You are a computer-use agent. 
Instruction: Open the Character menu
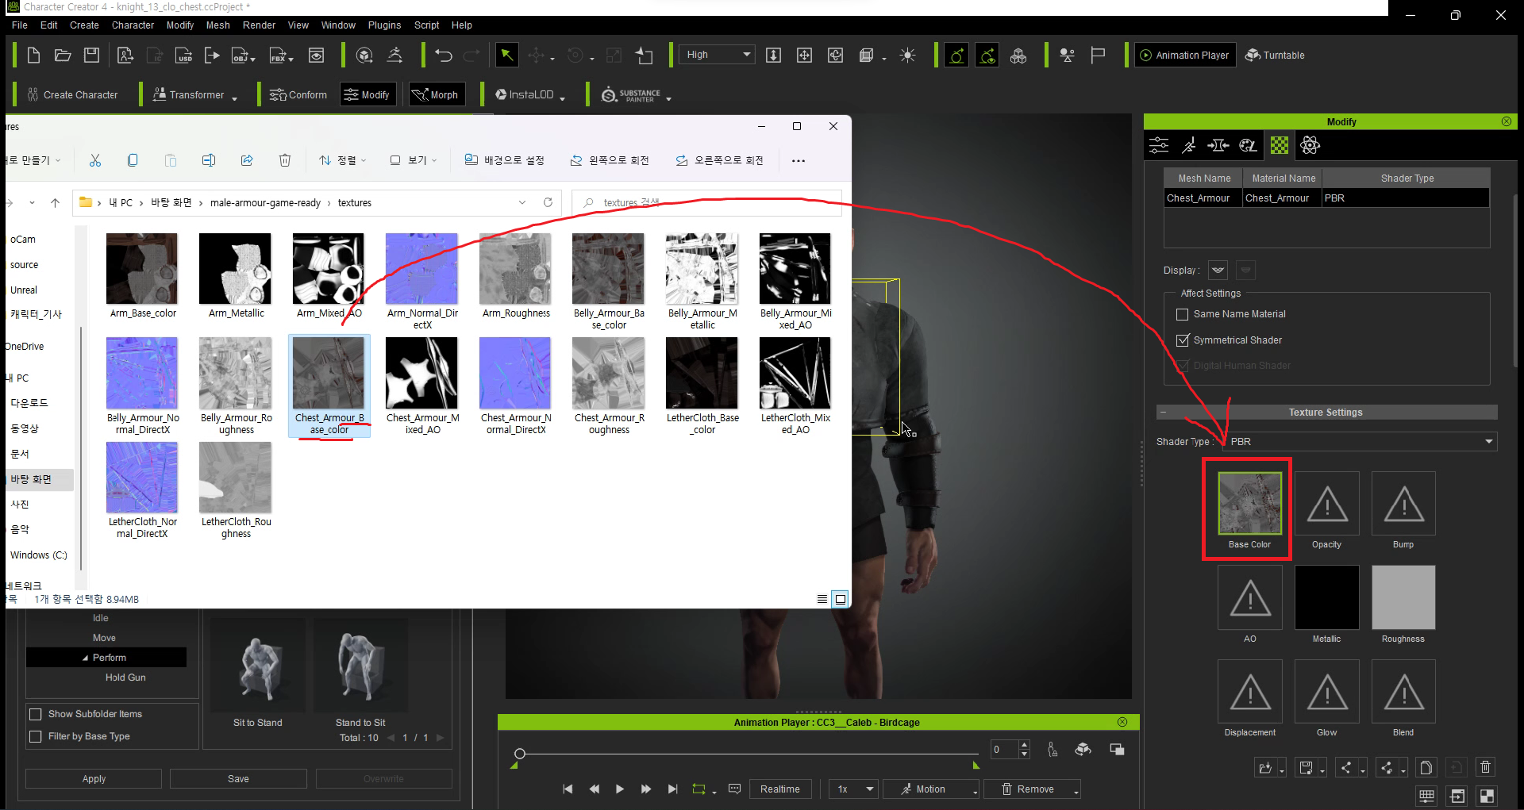point(133,25)
